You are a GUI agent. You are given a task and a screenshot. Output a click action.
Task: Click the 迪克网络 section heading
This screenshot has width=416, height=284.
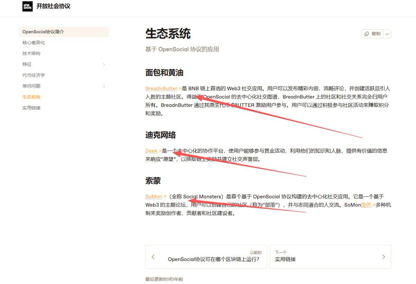click(161, 135)
